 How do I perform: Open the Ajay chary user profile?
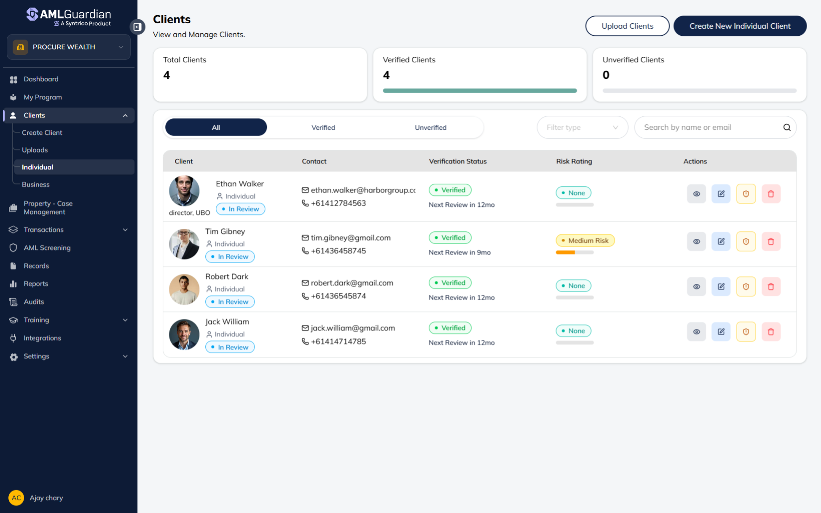click(36, 498)
